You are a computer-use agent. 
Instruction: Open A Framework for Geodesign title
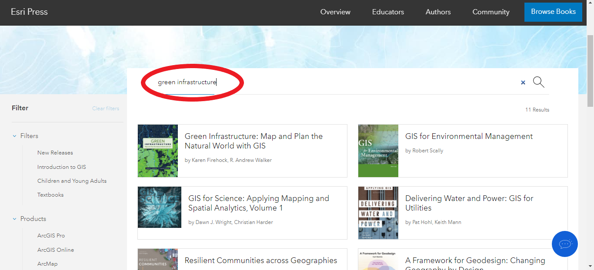coord(475,264)
